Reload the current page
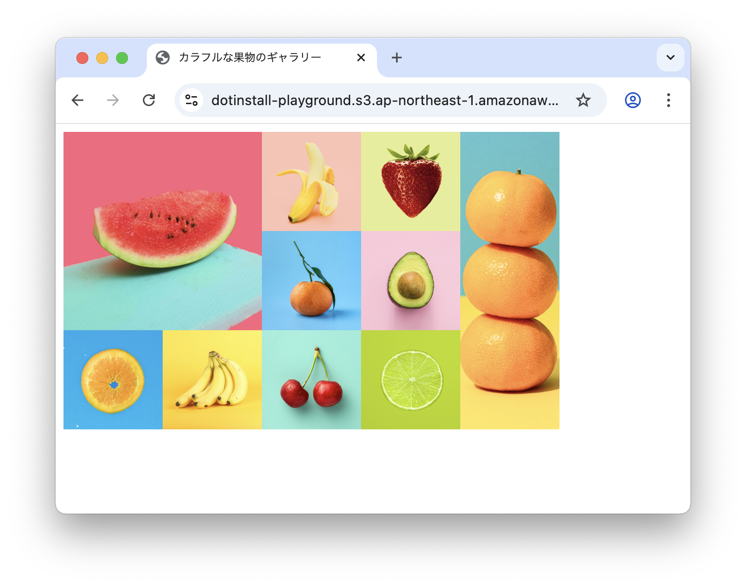 149,100
